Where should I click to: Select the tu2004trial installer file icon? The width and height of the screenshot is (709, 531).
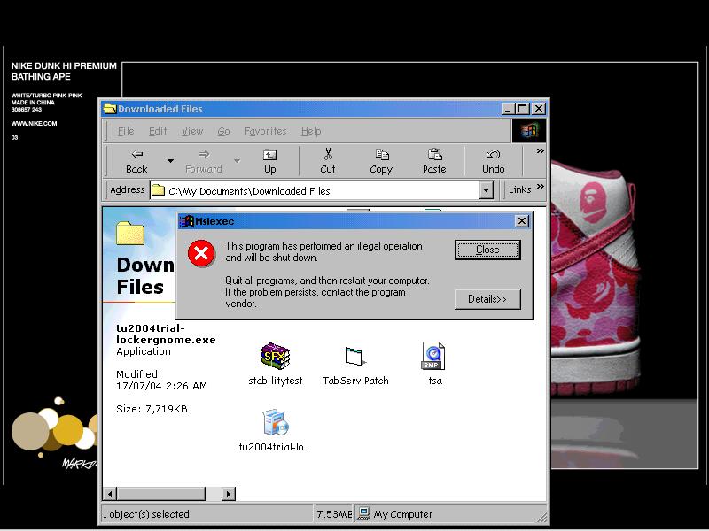click(x=275, y=422)
